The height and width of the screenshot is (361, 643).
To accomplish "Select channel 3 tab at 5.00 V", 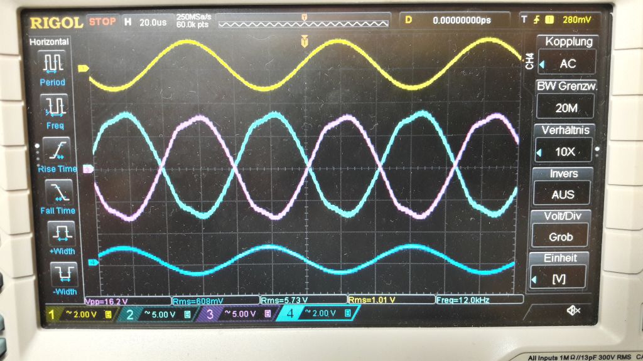I will coord(239,315).
